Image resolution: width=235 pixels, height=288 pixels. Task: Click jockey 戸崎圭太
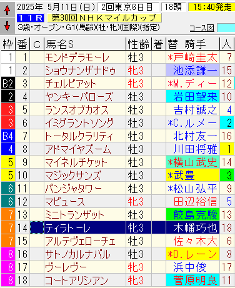point(192,57)
